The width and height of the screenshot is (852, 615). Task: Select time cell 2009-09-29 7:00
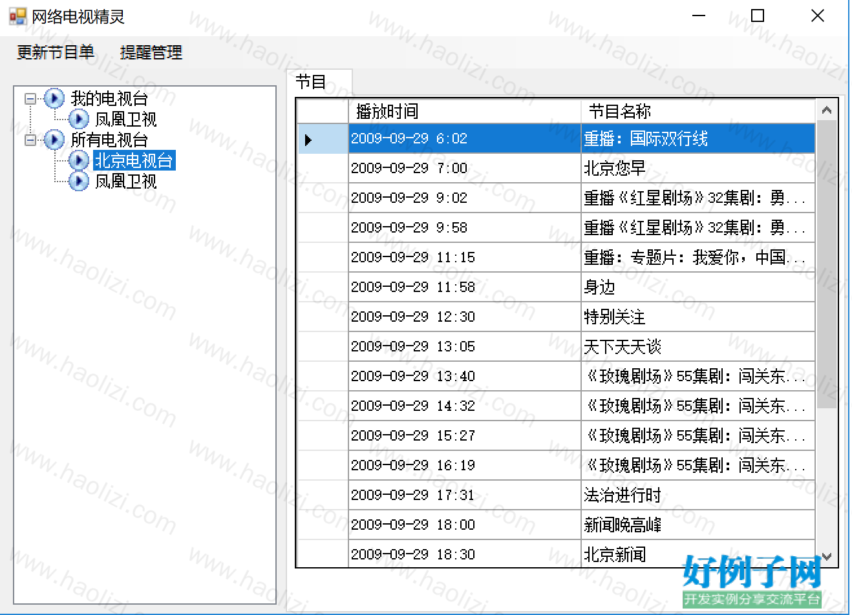465,168
